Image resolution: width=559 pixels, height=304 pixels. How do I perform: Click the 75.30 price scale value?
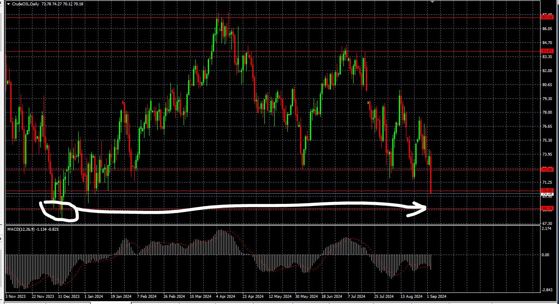coord(547,140)
